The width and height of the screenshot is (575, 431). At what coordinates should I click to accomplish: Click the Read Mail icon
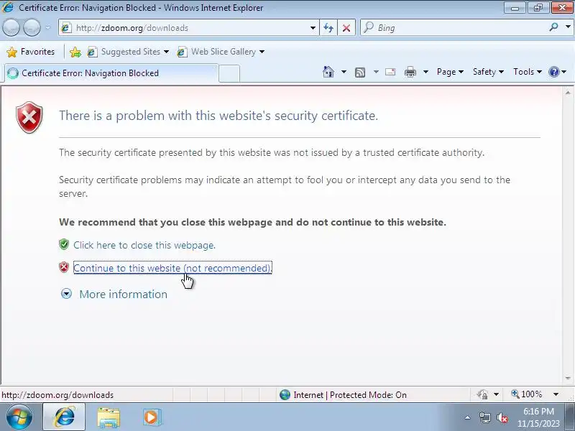[390, 72]
